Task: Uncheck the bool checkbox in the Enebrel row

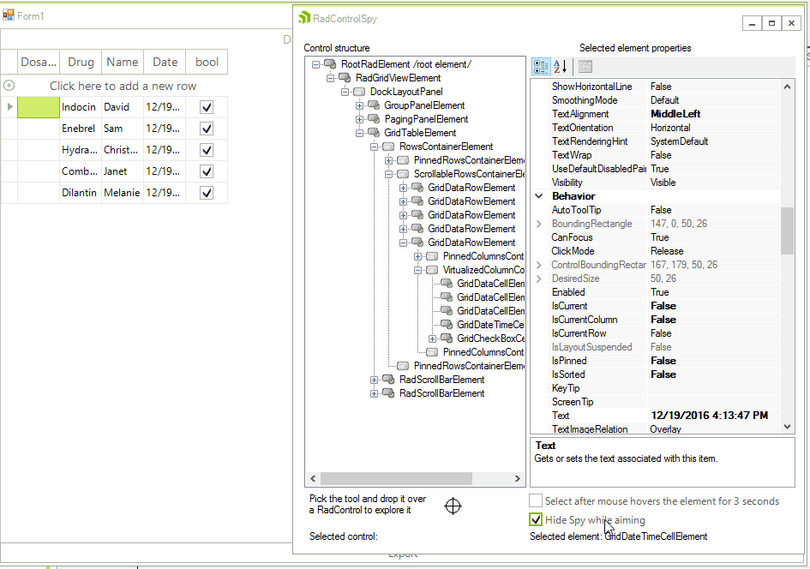Action: pyautogui.click(x=207, y=128)
